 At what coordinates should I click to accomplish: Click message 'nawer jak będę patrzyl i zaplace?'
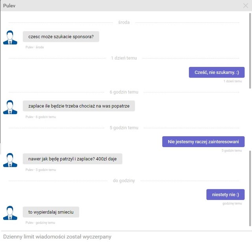click(72, 159)
